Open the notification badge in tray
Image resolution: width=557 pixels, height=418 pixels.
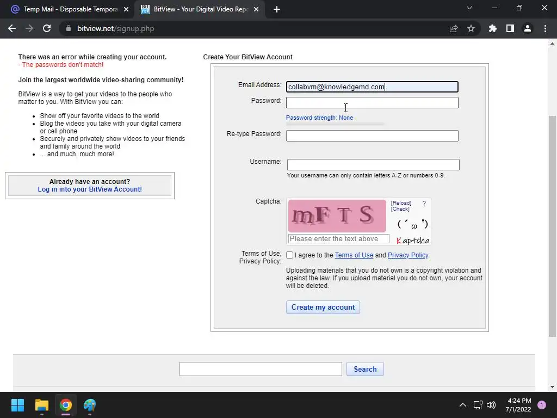(x=542, y=405)
